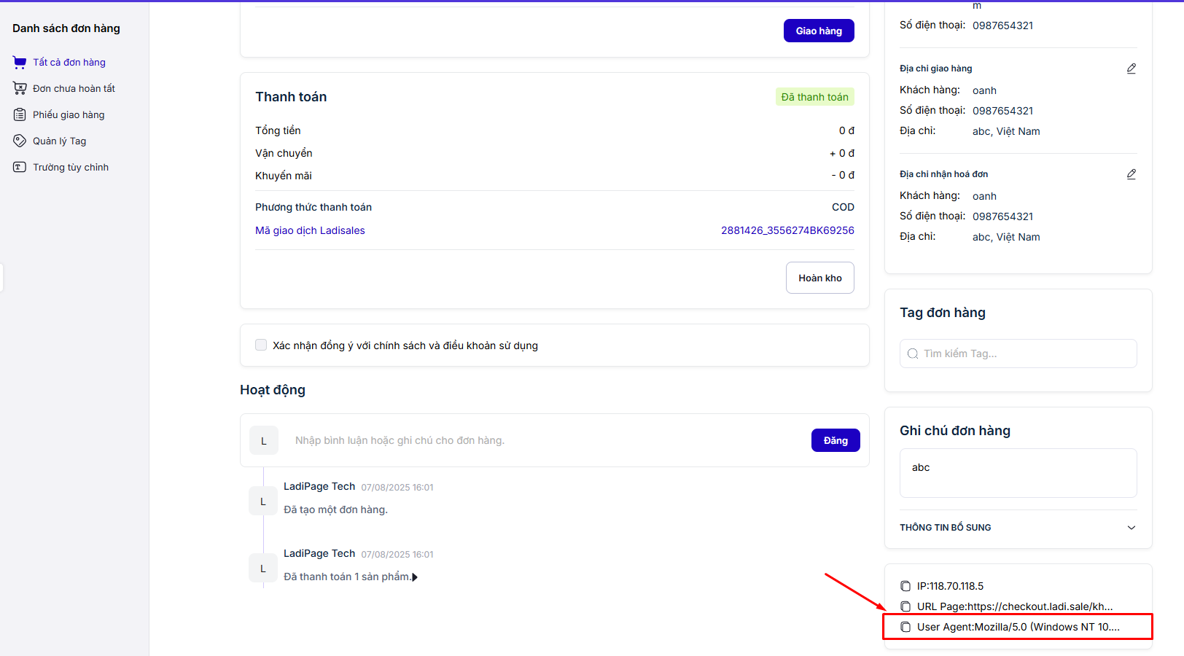Expand the THÔNG TIN BỔ SUNG section
1184x656 pixels.
tap(1131, 528)
